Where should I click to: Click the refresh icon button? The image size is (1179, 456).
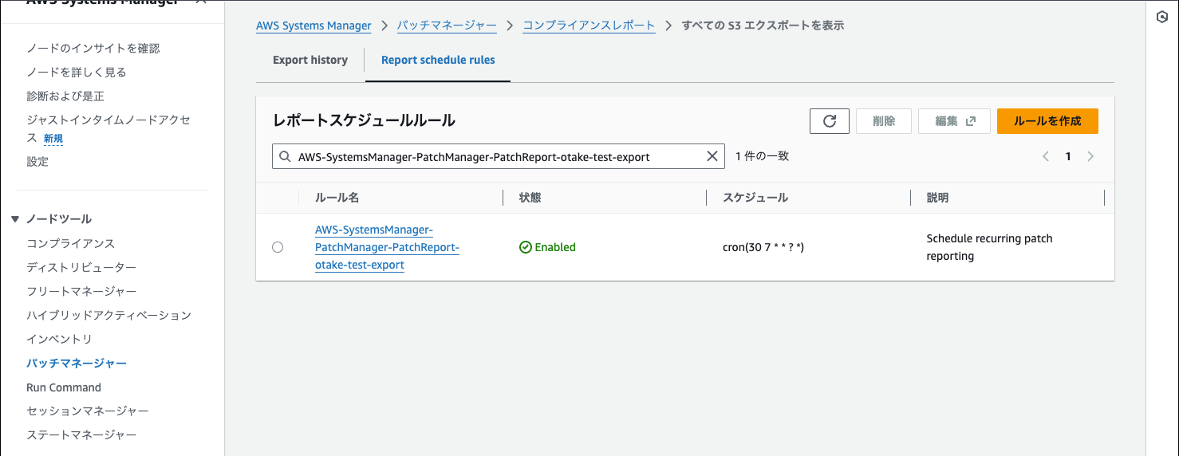pos(829,121)
